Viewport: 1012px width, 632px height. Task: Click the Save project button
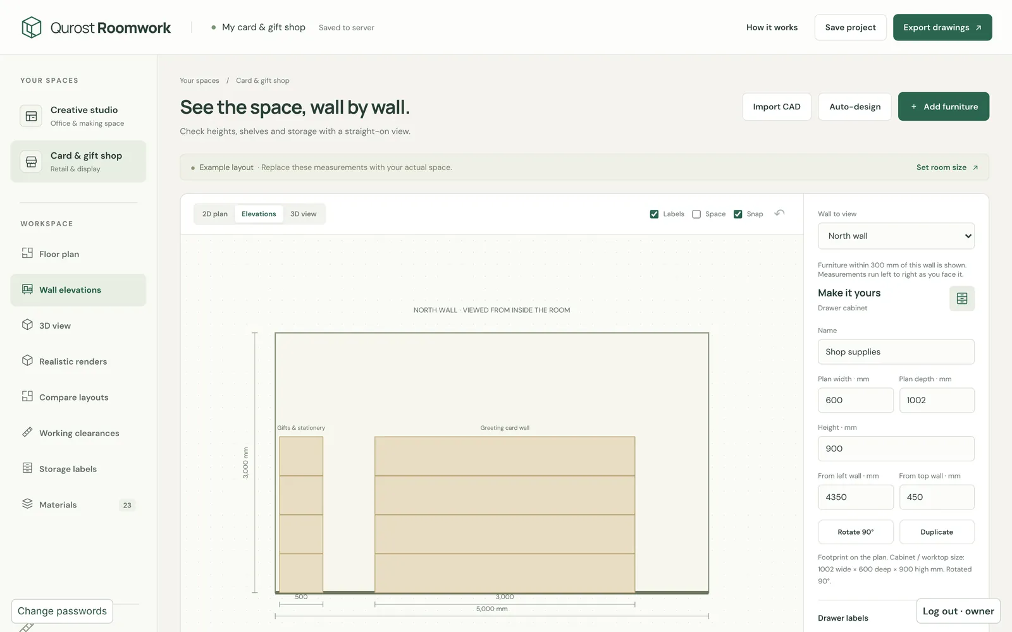850,27
